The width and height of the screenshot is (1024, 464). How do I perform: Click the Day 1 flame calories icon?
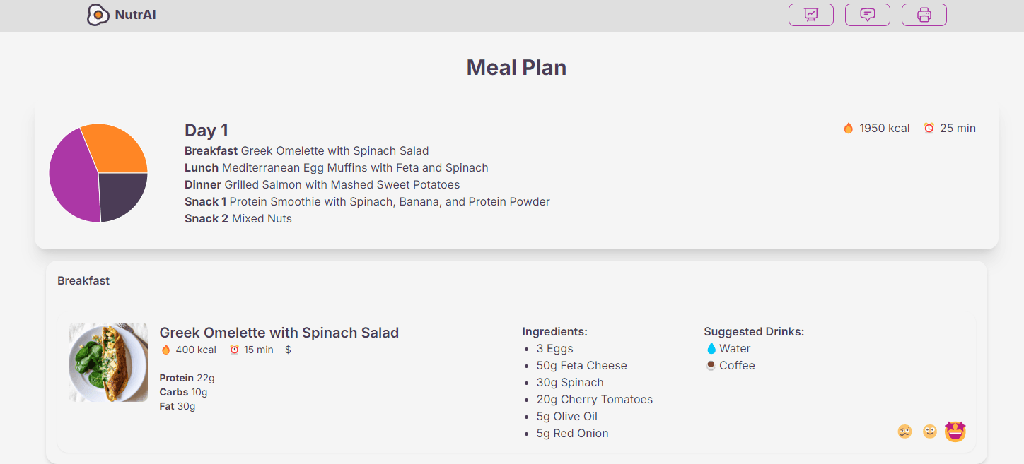849,128
